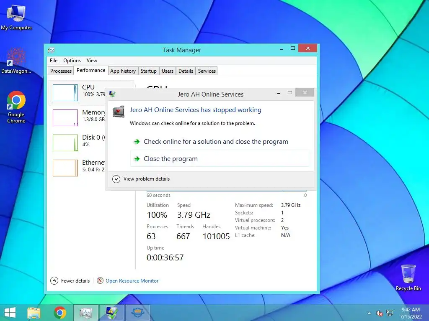Click the 3.79 GHz speed value
This screenshot has width=429, height=321.
(194, 215)
